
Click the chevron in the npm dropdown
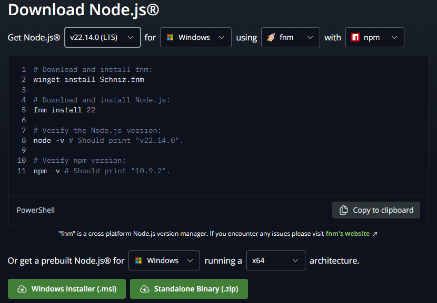[394, 37]
